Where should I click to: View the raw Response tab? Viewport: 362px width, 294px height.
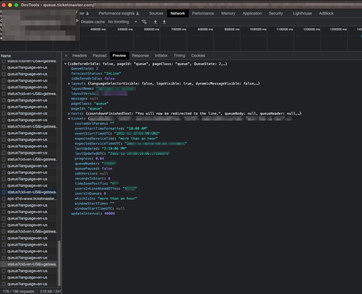pyautogui.click(x=140, y=56)
